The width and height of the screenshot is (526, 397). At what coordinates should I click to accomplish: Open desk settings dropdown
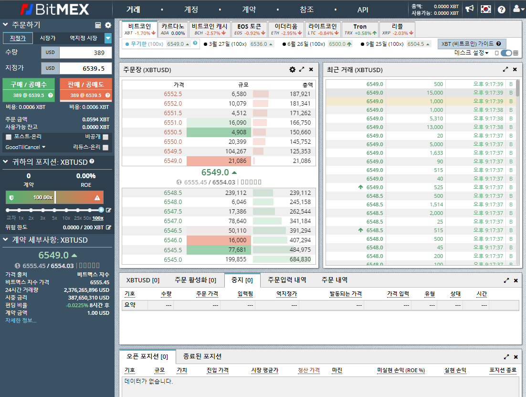pos(471,53)
